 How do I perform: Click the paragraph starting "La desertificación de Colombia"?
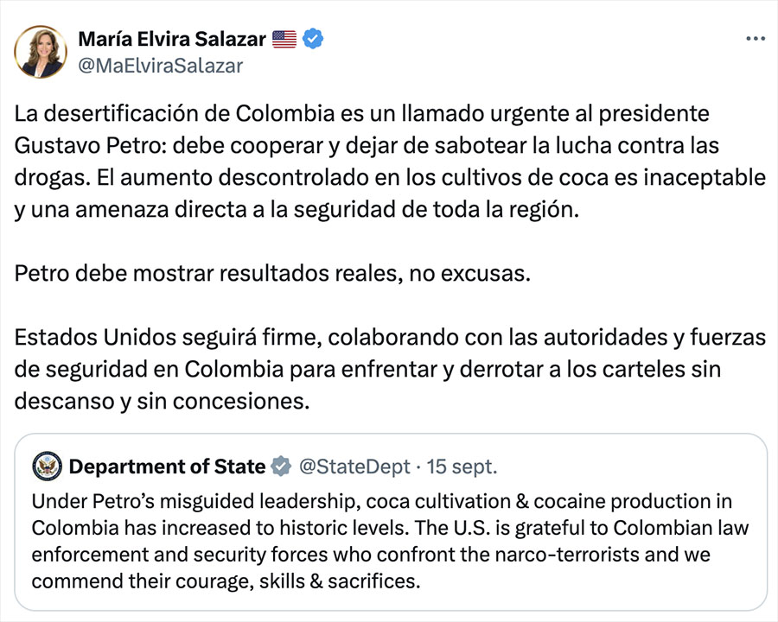389,163
